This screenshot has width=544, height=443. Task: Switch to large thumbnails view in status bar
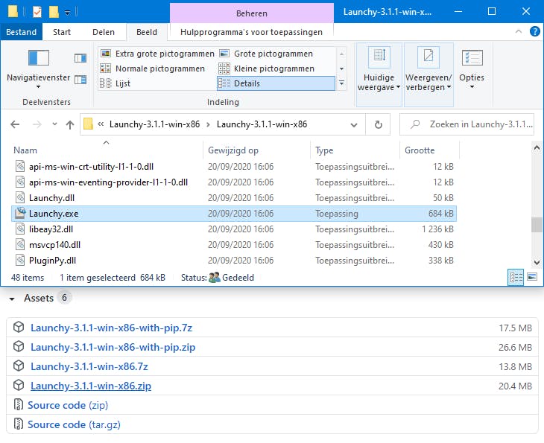(532, 277)
